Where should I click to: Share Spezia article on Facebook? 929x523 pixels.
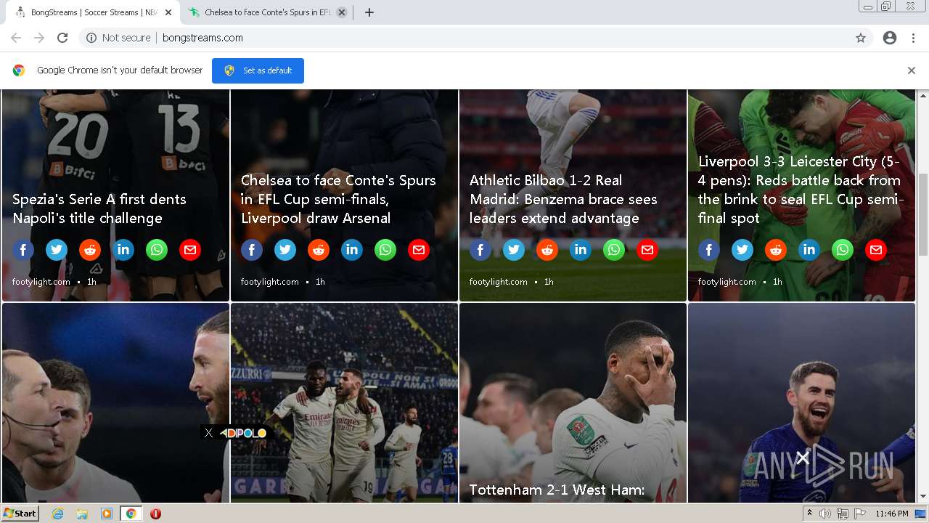pyautogui.click(x=23, y=250)
